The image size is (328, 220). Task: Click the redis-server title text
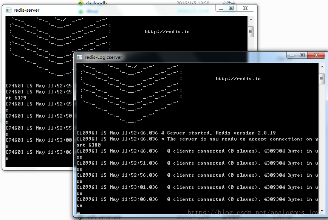[x=26, y=10]
